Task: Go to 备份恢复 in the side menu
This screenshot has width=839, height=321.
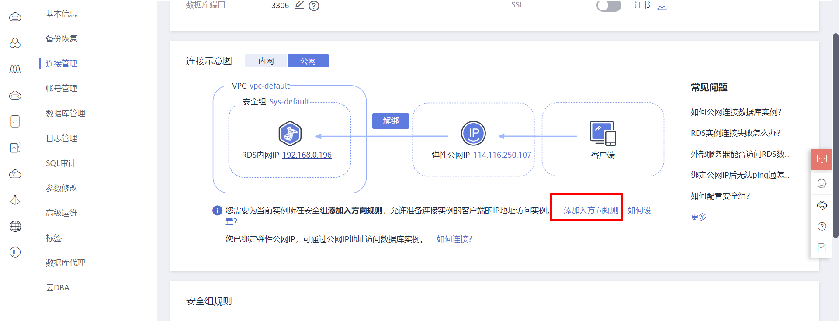Action: pos(62,39)
